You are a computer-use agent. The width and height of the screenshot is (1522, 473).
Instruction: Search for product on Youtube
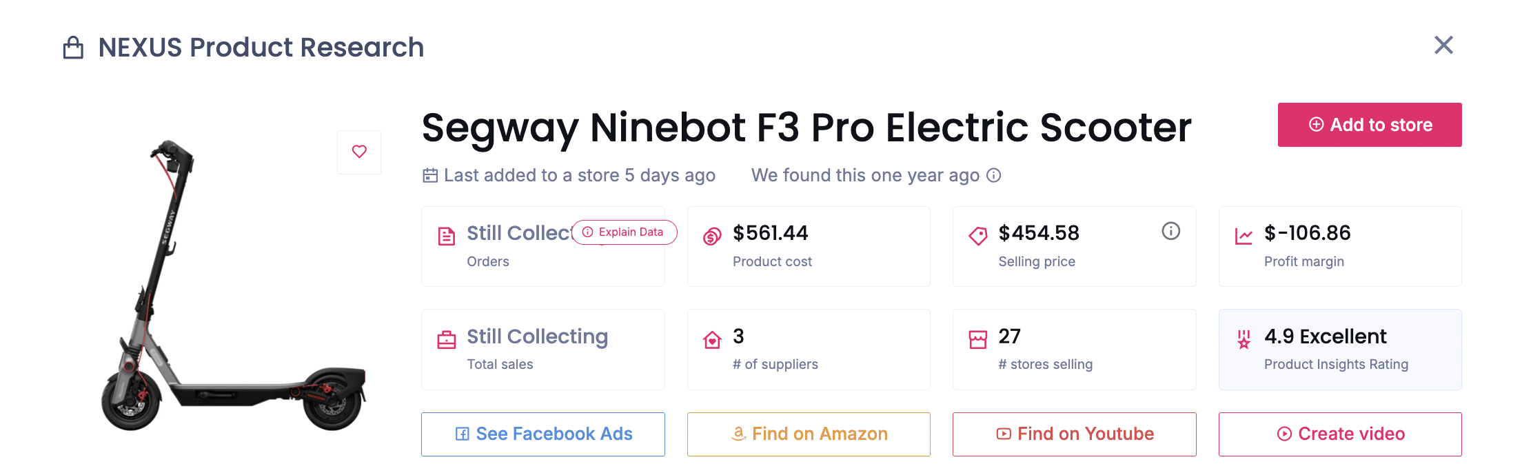pos(1074,434)
